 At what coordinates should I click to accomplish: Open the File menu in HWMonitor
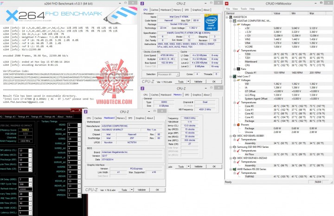click(228, 9)
